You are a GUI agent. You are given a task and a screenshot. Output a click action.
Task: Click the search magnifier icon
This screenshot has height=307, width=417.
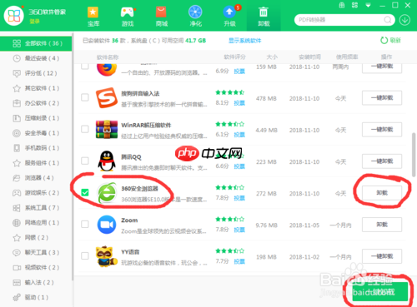pos(388,20)
